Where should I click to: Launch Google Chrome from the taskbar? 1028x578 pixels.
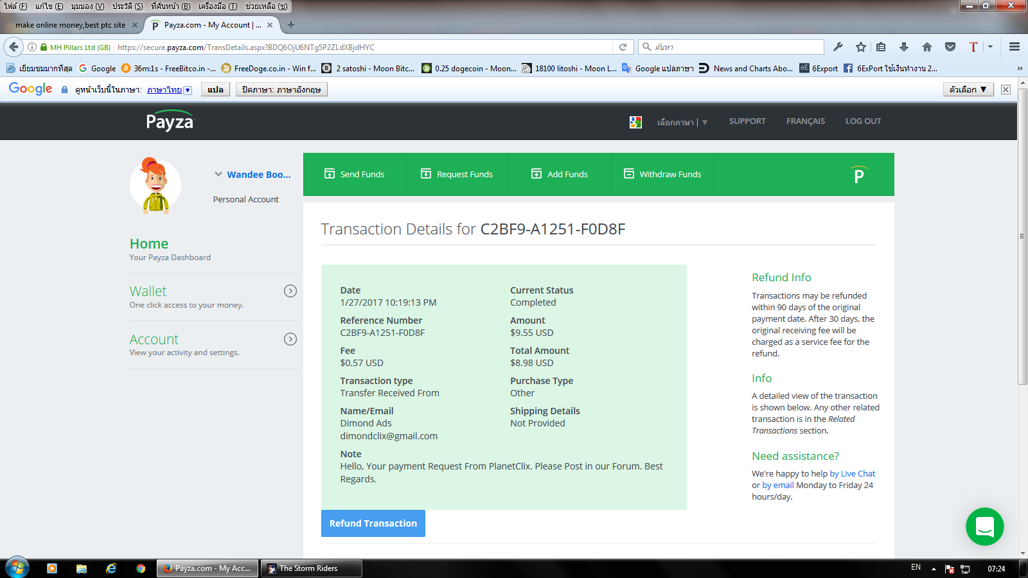click(141, 568)
